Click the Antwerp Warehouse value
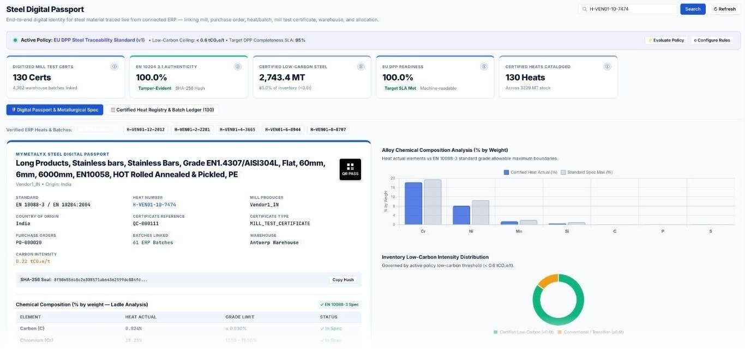Viewport: 745px width, 349px height. click(x=274, y=243)
